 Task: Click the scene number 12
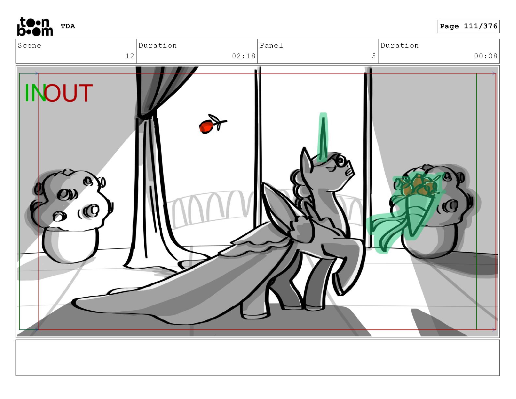tap(130, 56)
